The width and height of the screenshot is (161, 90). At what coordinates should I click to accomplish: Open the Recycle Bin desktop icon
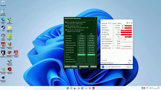pos(3,3)
